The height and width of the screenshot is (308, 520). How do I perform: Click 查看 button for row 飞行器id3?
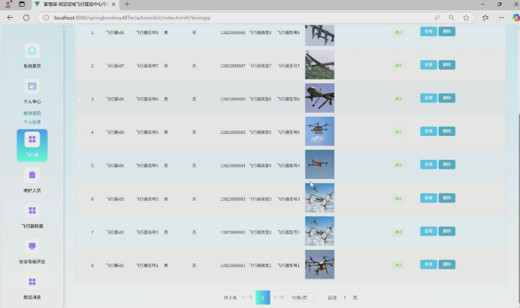pyautogui.click(x=429, y=198)
